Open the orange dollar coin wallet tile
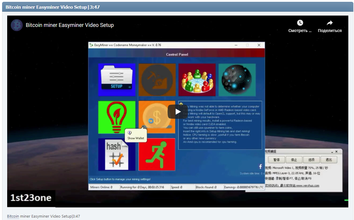The height and width of the screenshot is (220, 354). [x=157, y=114]
